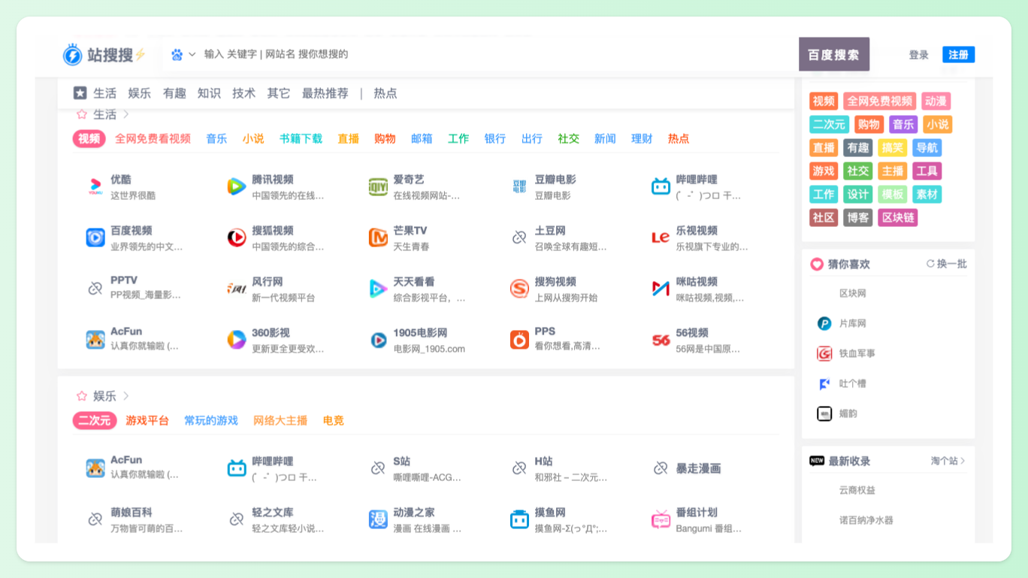The height and width of the screenshot is (578, 1028).
Task: Click the pink 区块链 tag in sidebar
Action: (x=897, y=218)
